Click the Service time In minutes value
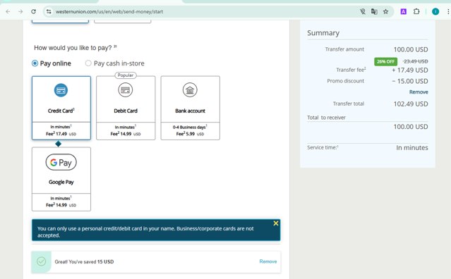The image size is (451, 279). tap(412, 147)
